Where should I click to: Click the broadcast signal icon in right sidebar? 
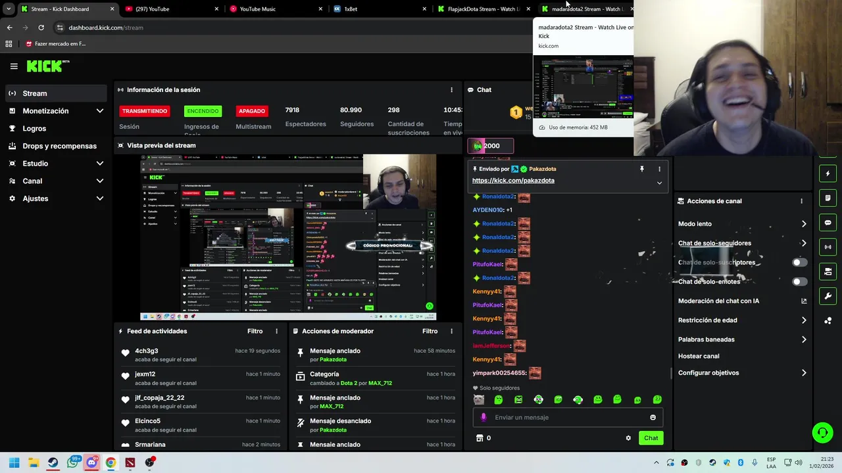tap(828, 247)
